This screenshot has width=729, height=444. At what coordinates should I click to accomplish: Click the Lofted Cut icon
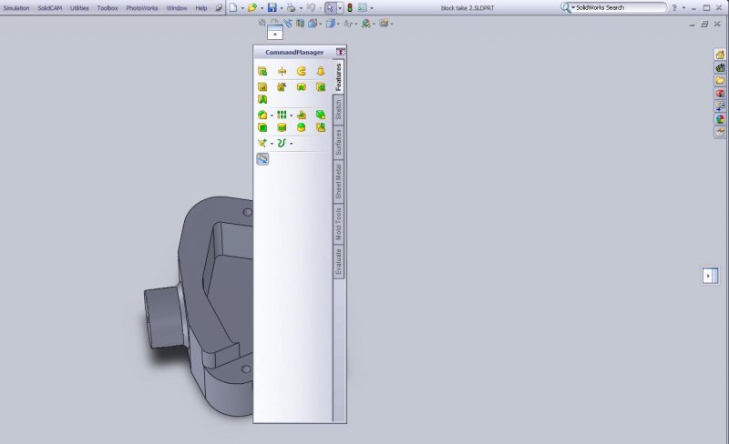point(262,99)
